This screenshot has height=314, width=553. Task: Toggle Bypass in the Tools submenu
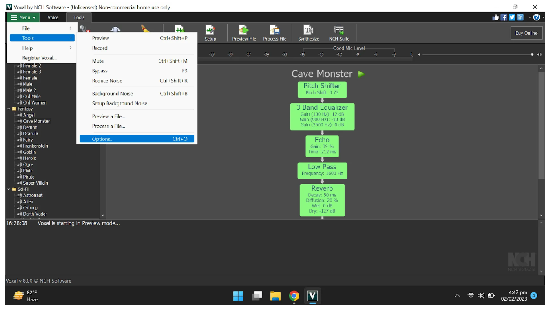coord(137,71)
